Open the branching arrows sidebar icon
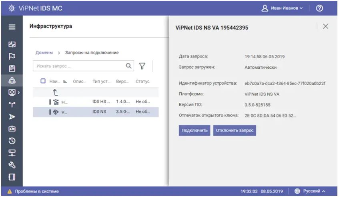Image resolution: width=339 pixels, height=197 pixels. pyautogui.click(x=12, y=105)
